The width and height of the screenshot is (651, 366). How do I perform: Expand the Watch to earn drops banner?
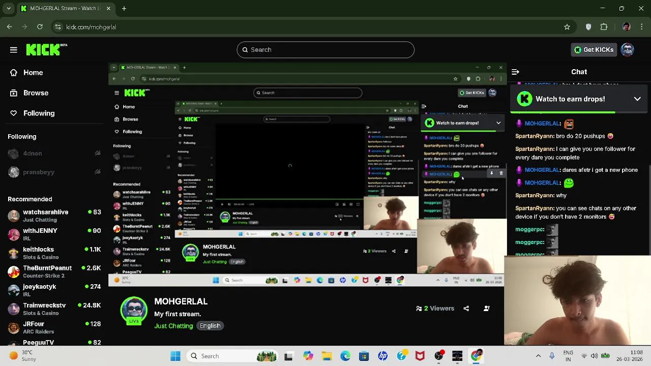pyautogui.click(x=637, y=99)
